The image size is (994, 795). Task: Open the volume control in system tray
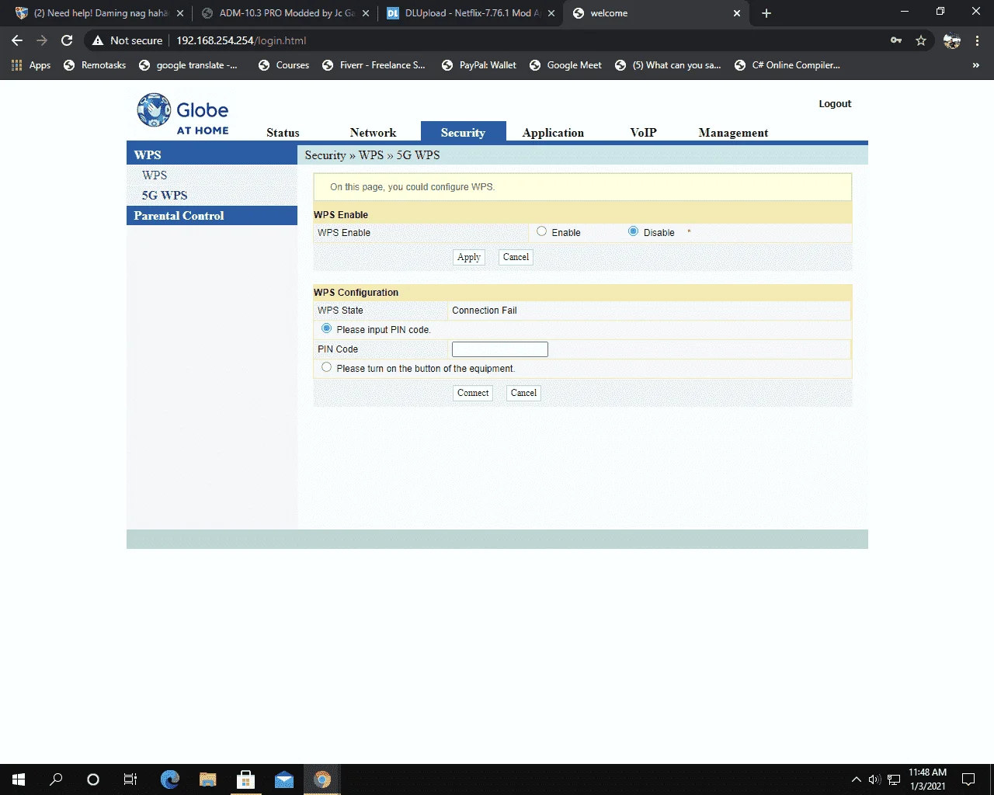point(874,779)
